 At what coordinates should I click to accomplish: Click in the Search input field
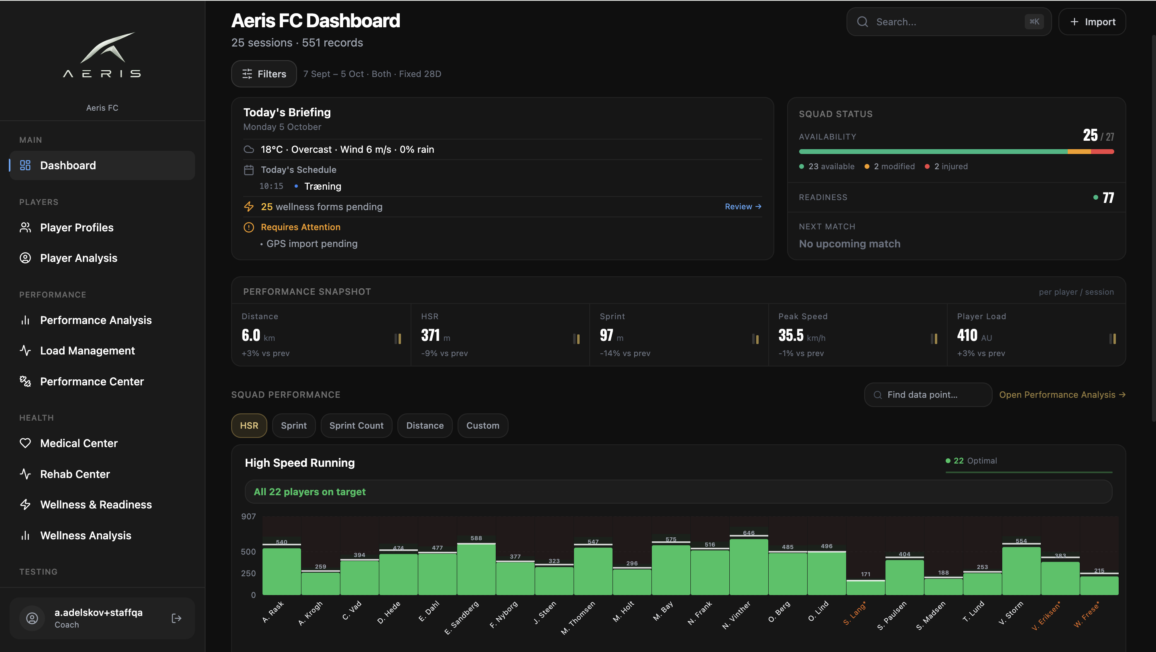(x=948, y=22)
